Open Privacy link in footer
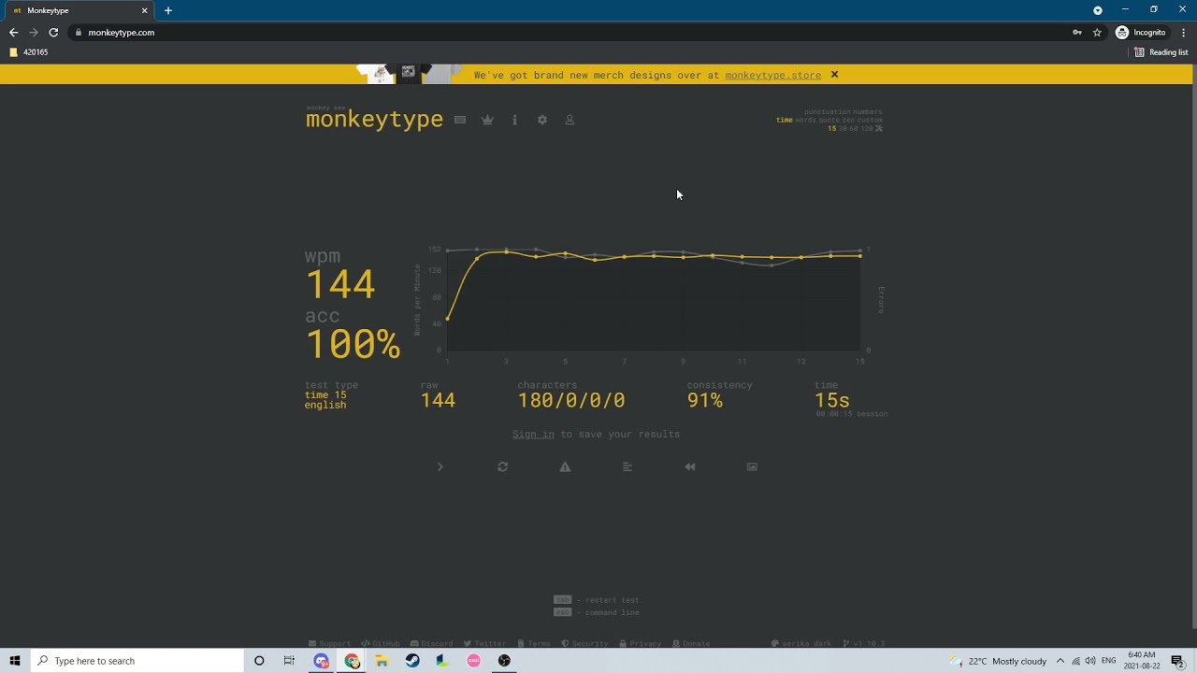Image resolution: width=1197 pixels, height=673 pixels. 640,643
